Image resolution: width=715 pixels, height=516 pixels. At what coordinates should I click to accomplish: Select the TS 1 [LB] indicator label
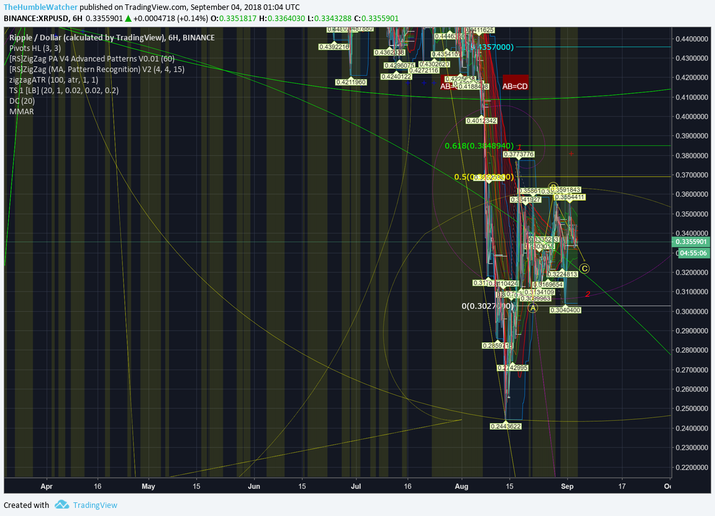pos(64,90)
